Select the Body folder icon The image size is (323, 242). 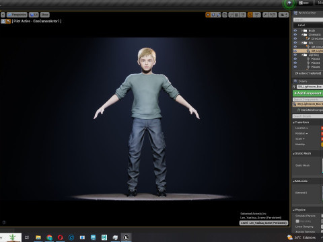(306, 31)
